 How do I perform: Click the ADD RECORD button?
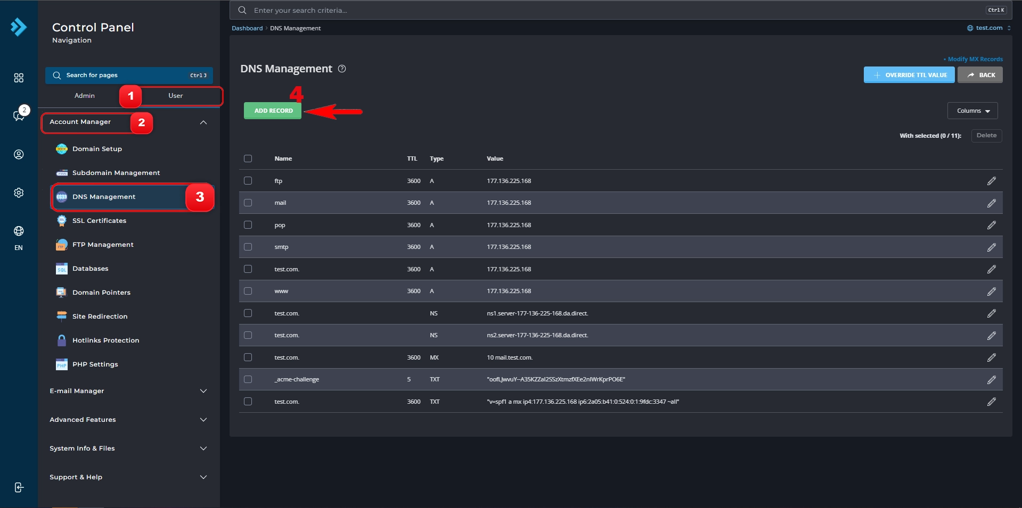point(273,111)
